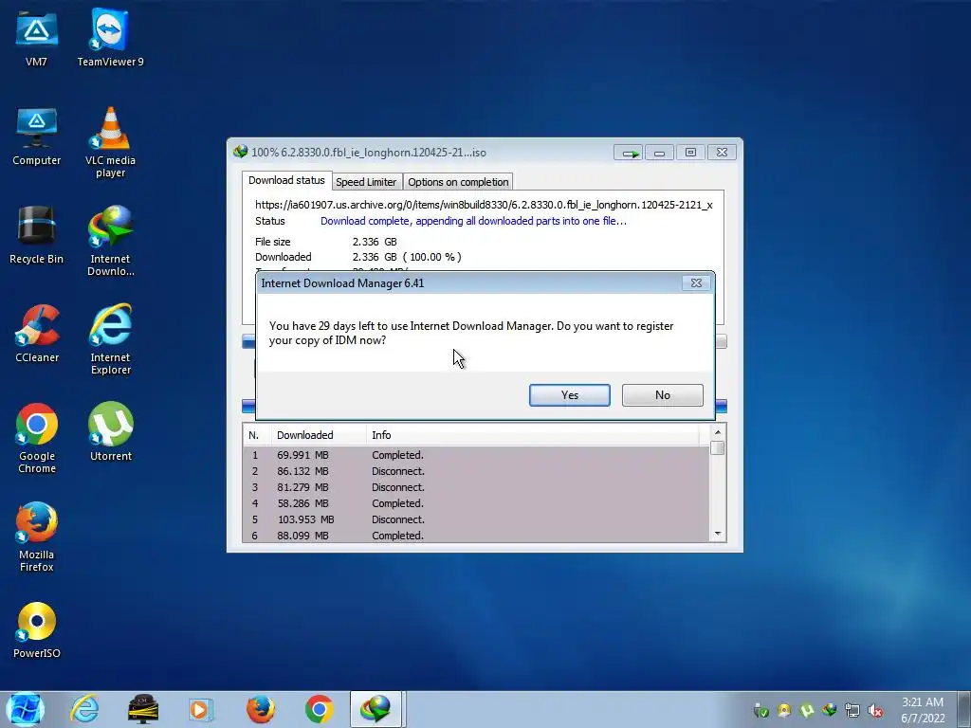Launch PowerISO desktop shortcut
This screenshot has width=971, height=728.
point(37,629)
